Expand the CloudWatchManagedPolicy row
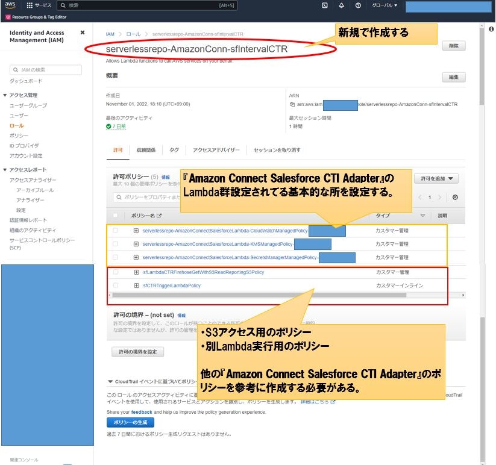The height and width of the screenshot is (465, 496). [x=136, y=231]
